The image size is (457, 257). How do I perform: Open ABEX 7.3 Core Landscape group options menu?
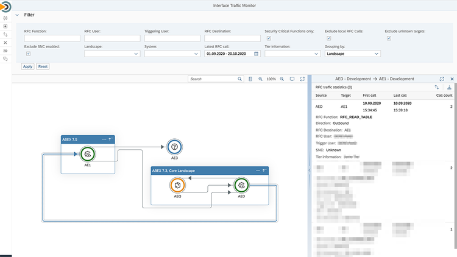pyautogui.click(x=258, y=171)
